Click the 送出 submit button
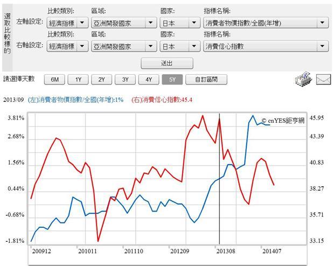This screenshot has height=266, width=334. [x=167, y=63]
